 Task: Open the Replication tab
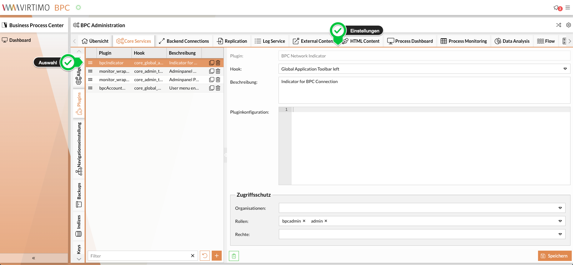(x=232, y=41)
